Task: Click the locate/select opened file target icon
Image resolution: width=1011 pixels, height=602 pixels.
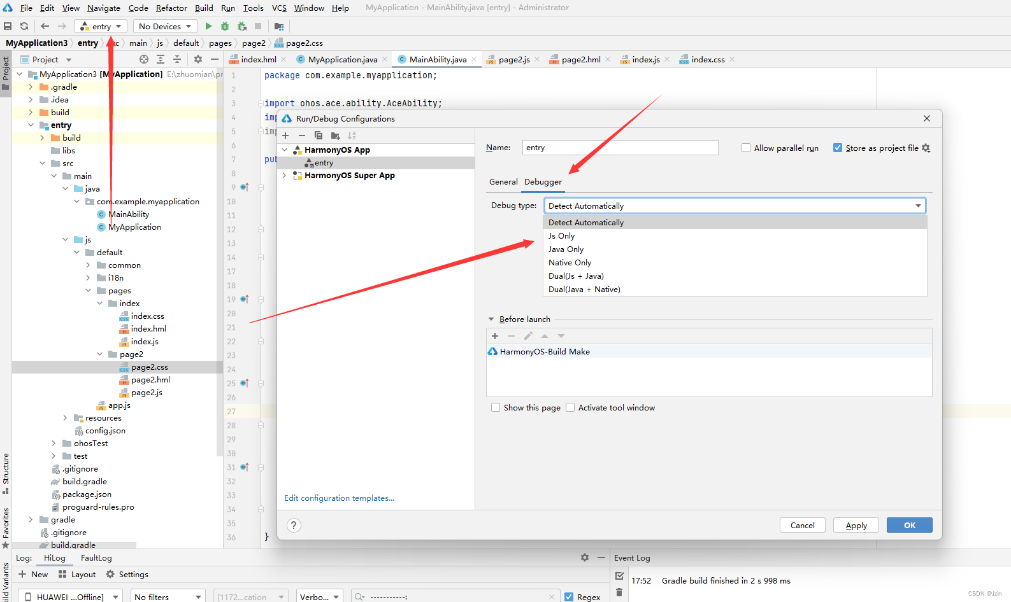Action: point(144,59)
